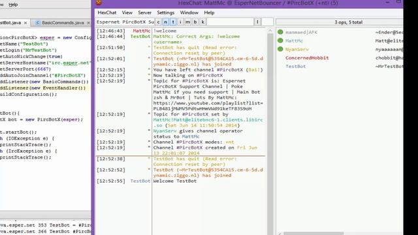Image resolution: width=418 pixels, height=235 pixels.
Task: Click the console line '353 TestBot' in IDE
Action: pos(45,225)
